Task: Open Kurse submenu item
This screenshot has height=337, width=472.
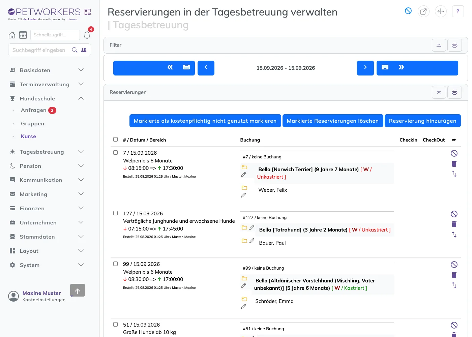Action: click(x=28, y=136)
